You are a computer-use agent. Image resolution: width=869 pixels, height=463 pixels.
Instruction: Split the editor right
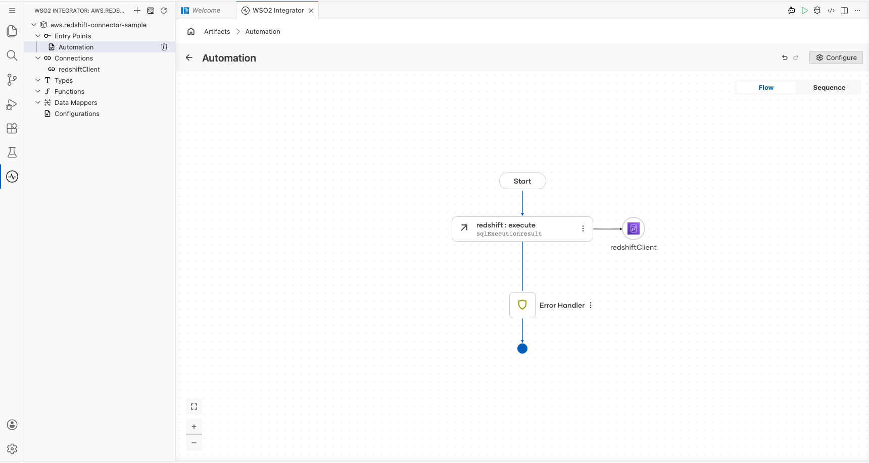[x=844, y=10]
